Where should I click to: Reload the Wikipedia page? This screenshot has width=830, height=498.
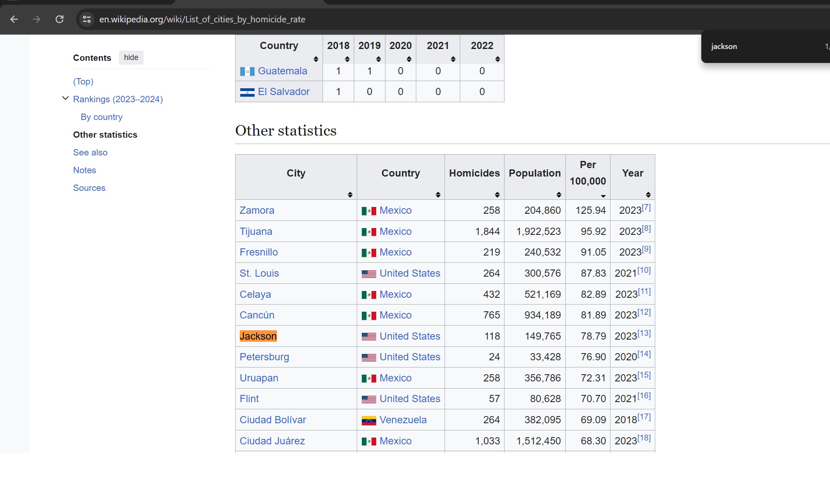pyautogui.click(x=60, y=19)
